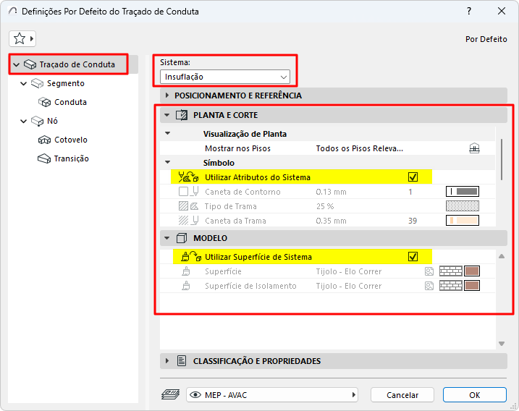
Task: Click the Cancelar button
Action: pos(402,395)
